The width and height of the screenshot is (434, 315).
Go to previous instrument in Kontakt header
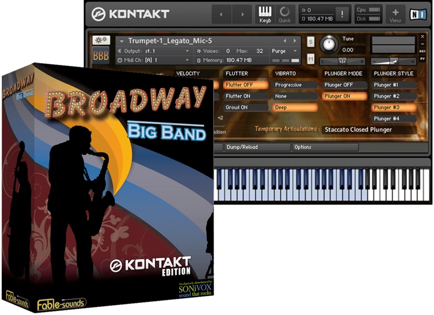221,14
